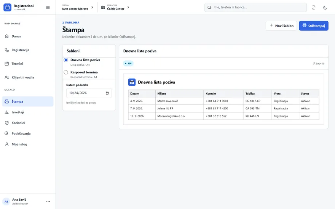Click the date 12. 9. 2026.
The width and height of the screenshot is (335, 209).
pyautogui.click(x=137, y=116)
